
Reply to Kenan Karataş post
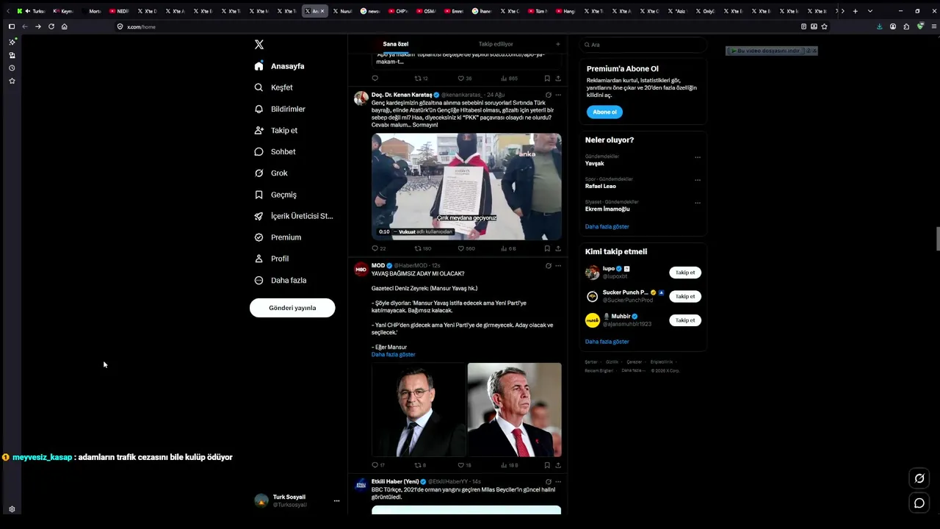pyautogui.click(x=375, y=248)
